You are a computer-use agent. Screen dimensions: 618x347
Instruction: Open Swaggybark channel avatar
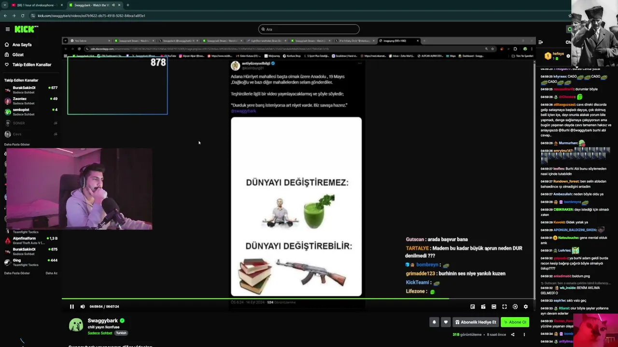[x=76, y=325]
